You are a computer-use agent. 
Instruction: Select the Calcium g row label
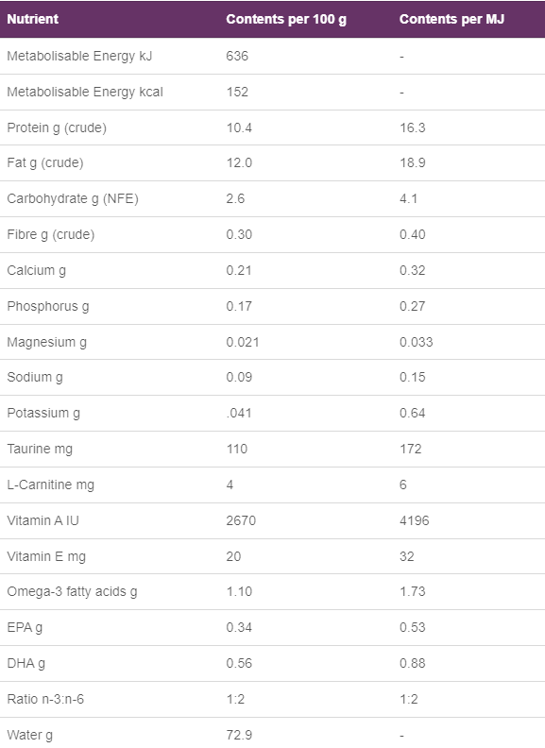[36, 270]
